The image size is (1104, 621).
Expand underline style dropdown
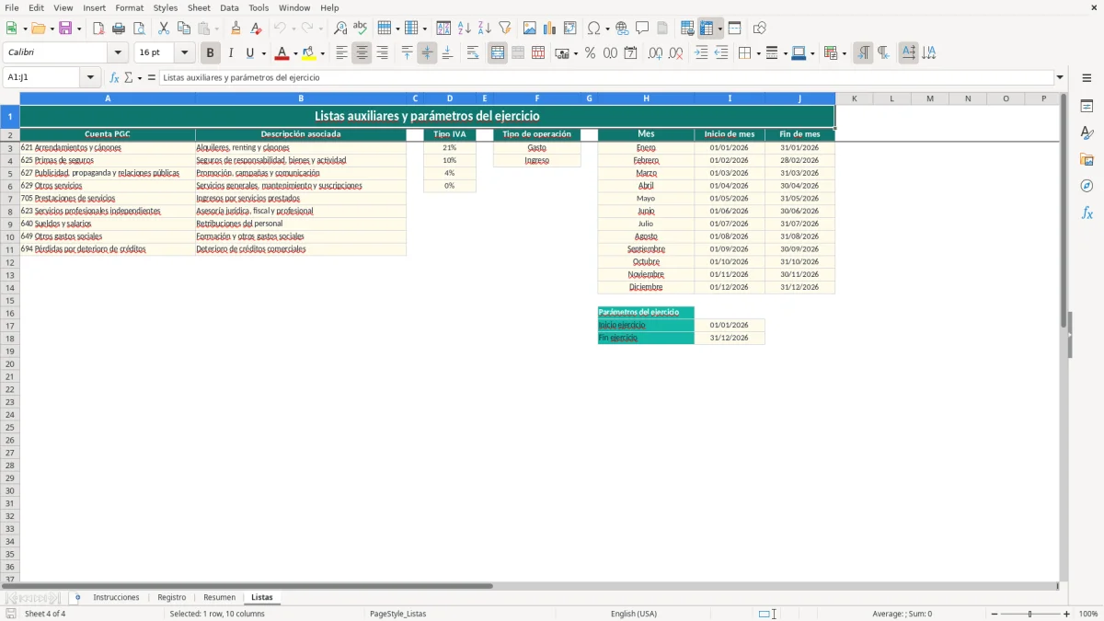263,53
